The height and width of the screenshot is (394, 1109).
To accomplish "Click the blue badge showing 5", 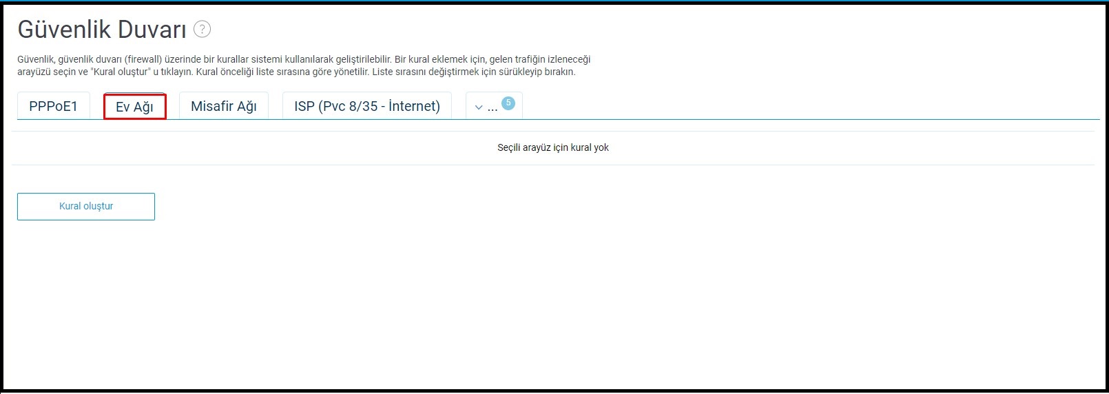I will tap(508, 103).
